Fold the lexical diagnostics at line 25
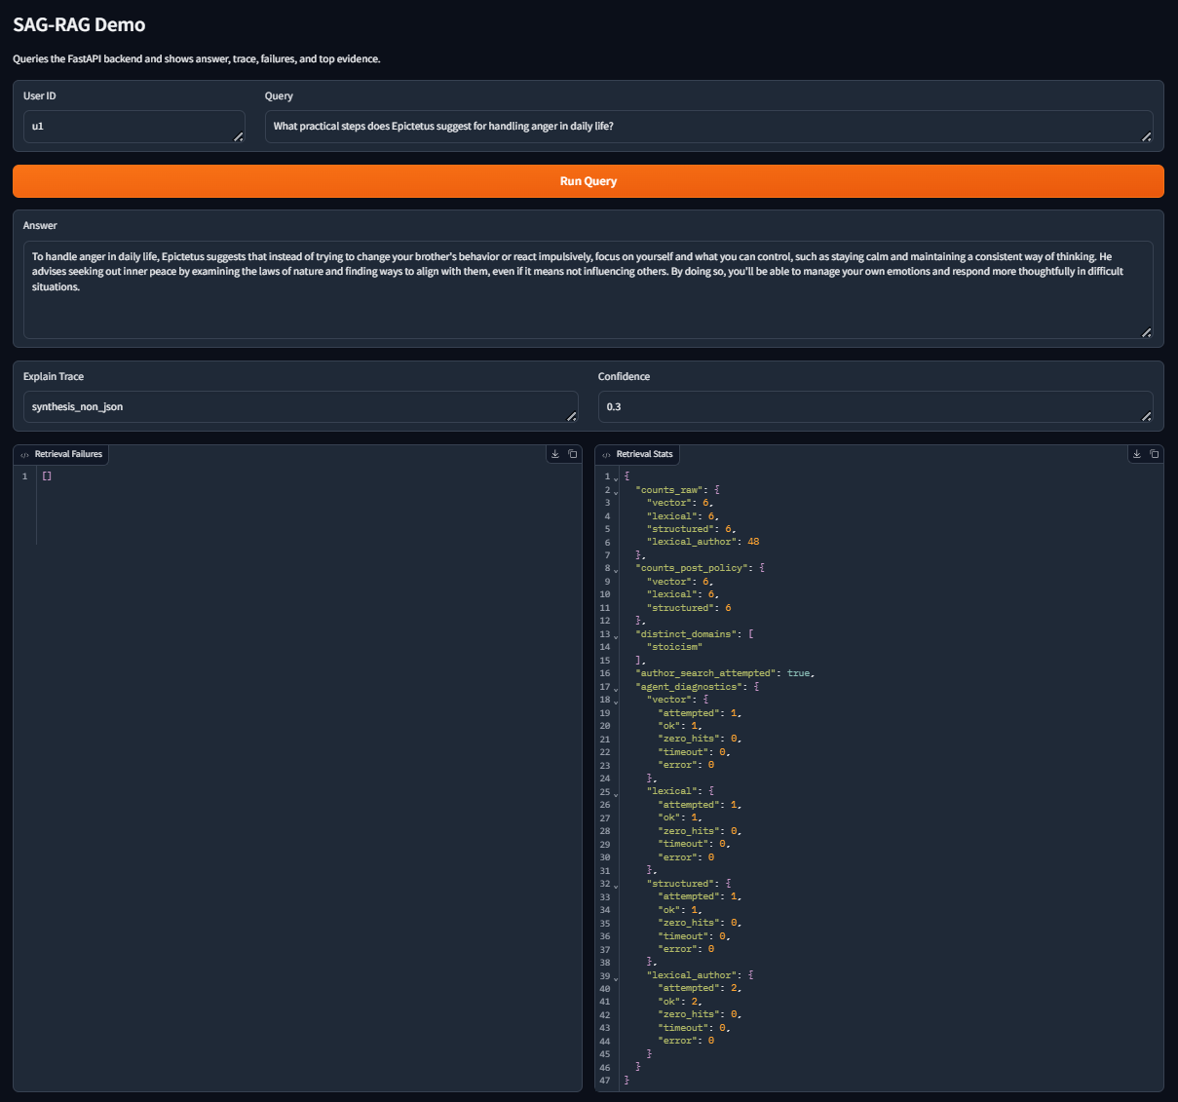Screen dimensions: 1178x1102 click(616, 793)
